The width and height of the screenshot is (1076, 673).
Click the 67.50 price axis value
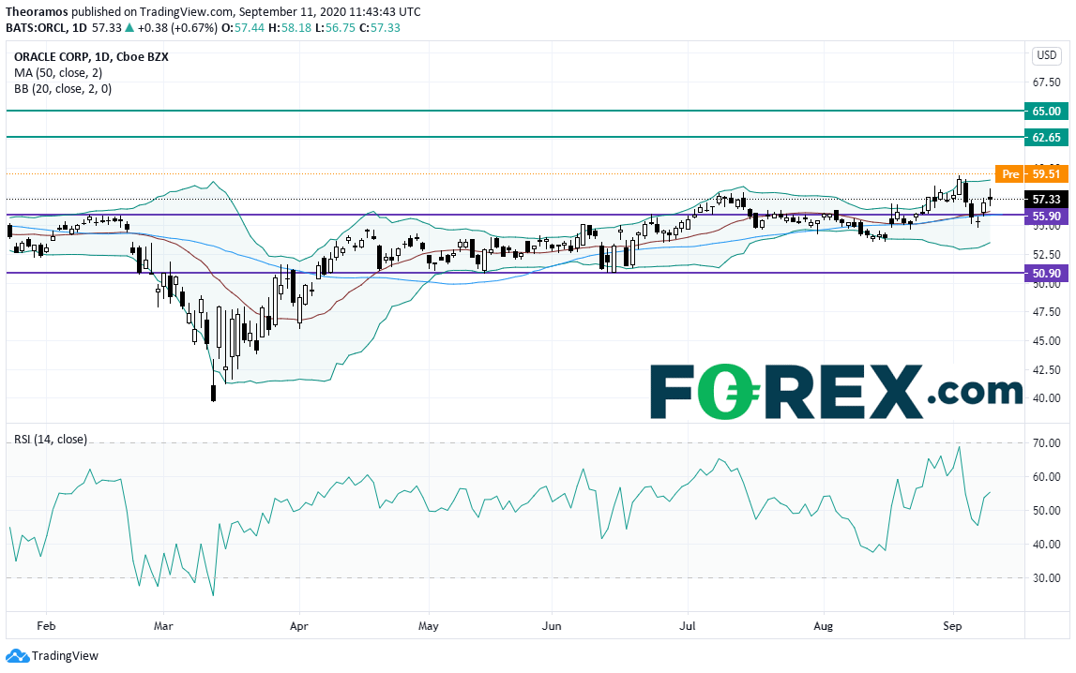(x=1047, y=82)
